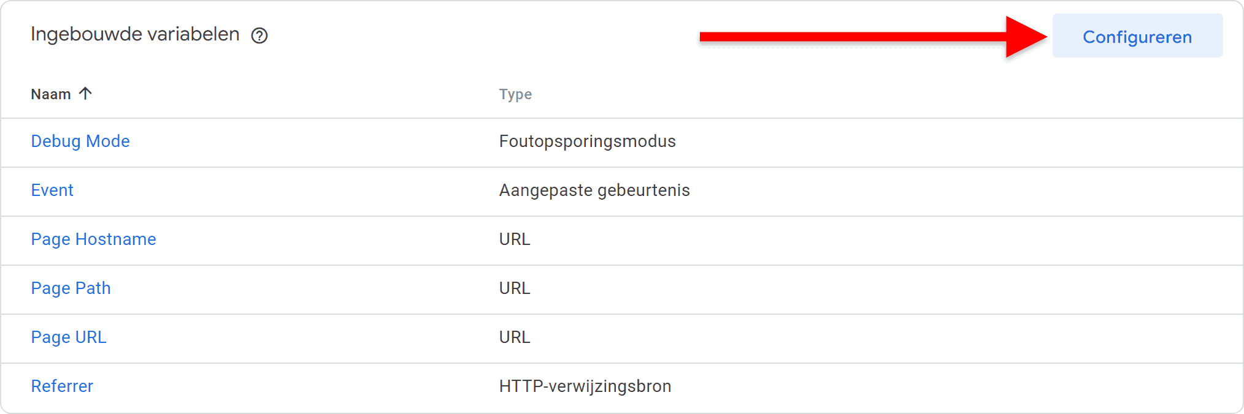Open the Debug Mode variable
The height and width of the screenshot is (414, 1244).
(80, 141)
